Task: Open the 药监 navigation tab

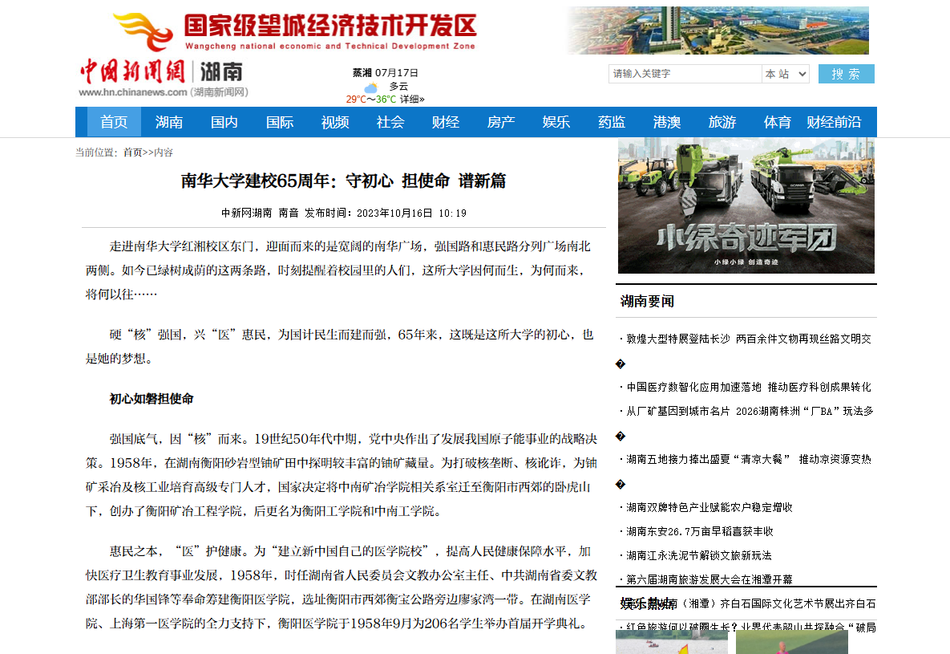Action: point(612,122)
